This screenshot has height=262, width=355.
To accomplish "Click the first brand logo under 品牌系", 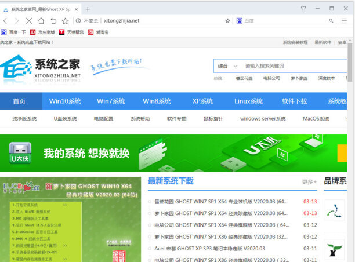I will click(334, 210).
